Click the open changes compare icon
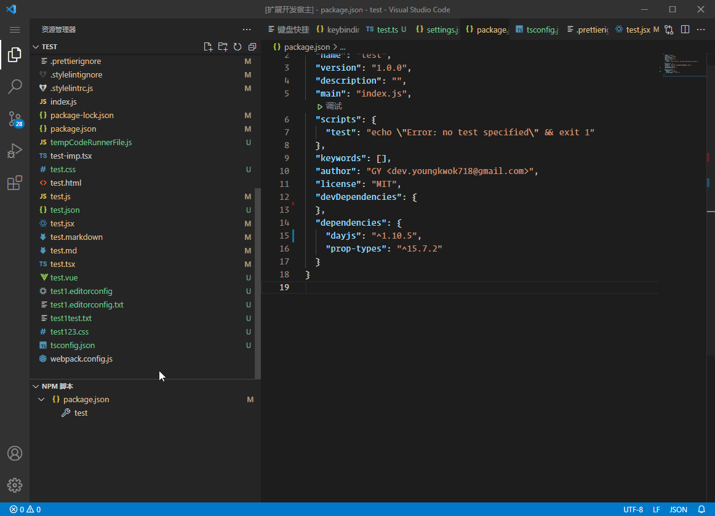 (669, 30)
